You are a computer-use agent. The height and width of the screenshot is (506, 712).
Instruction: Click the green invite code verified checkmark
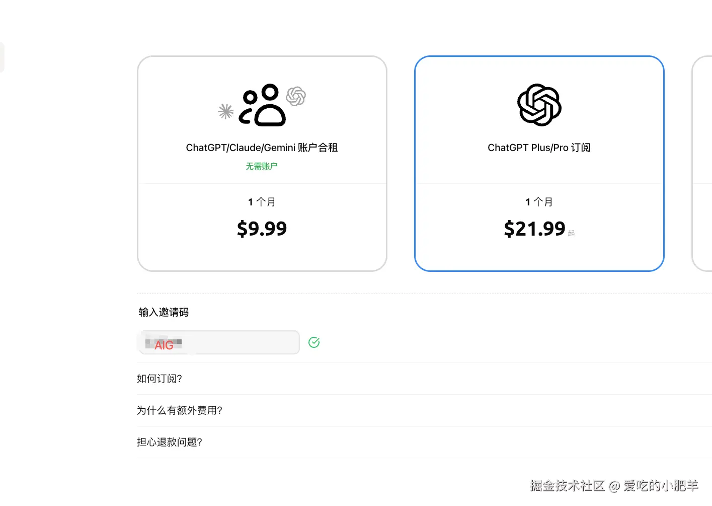[314, 342]
